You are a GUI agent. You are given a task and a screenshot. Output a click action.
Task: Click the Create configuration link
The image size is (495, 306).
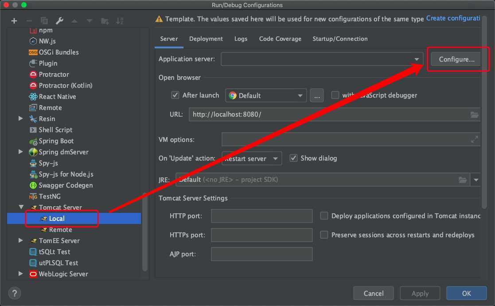coord(453,19)
